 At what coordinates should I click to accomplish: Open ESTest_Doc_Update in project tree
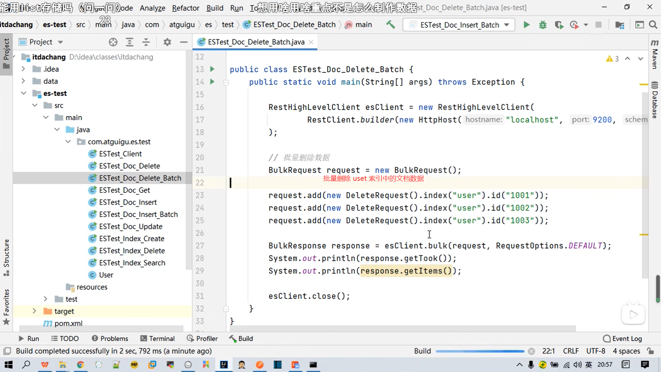tap(130, 226)
